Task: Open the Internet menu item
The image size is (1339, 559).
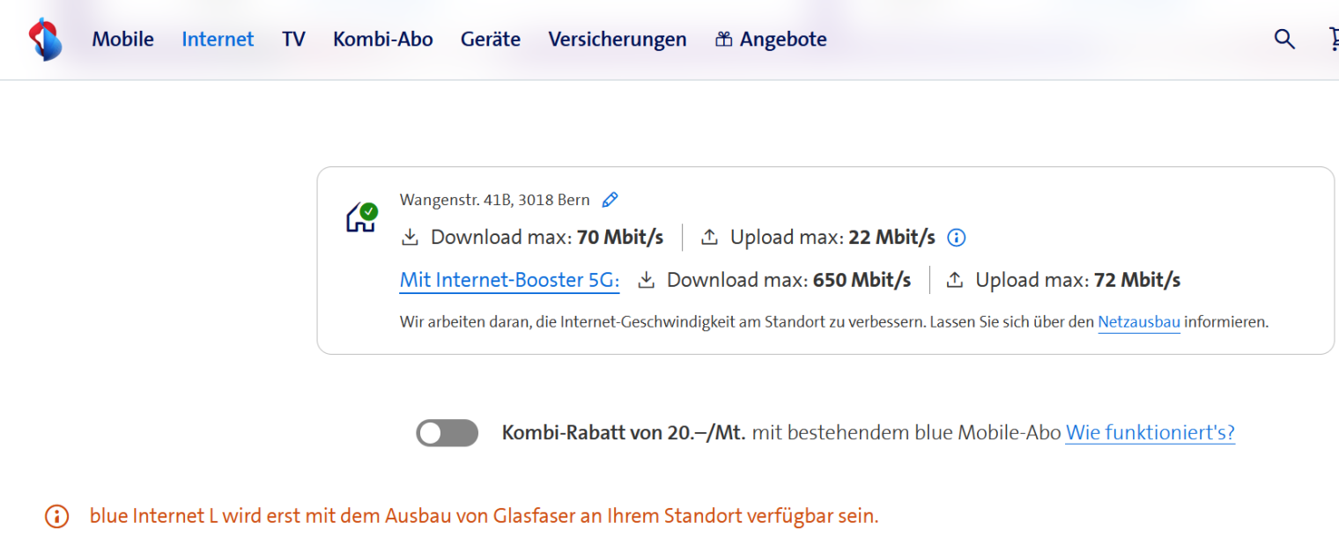Action: [x=218, y=40]
